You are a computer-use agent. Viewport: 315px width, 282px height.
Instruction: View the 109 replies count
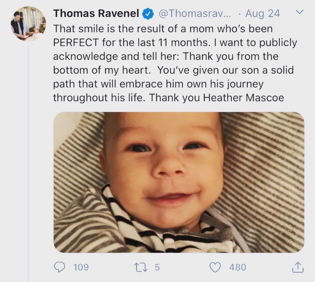[x=80, y=267]
